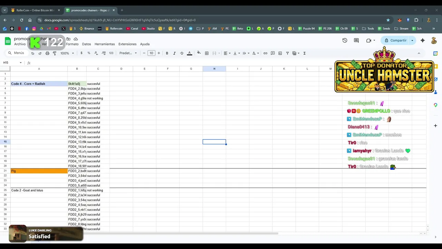Insert chart icon in toolbar
This screenshot has width=442, height=249.
coord(280,53)
